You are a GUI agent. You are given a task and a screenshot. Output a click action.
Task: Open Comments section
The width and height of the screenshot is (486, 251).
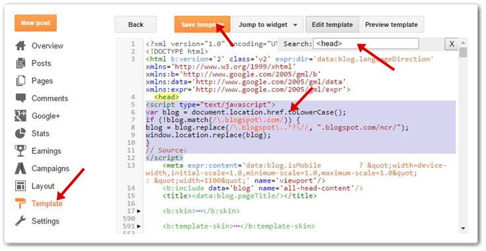pyautogui.click(x=50, y=98)
